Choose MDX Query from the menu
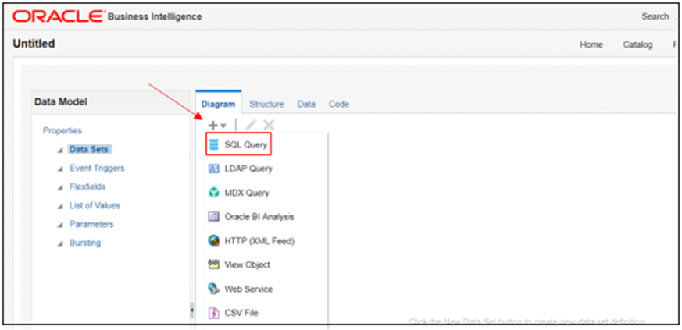This screenshot has width=682, height=330. pyautogui.click(x=247, y=193)
